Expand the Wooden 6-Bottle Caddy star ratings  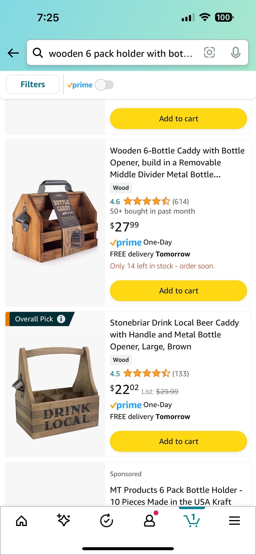click(146, 201)
